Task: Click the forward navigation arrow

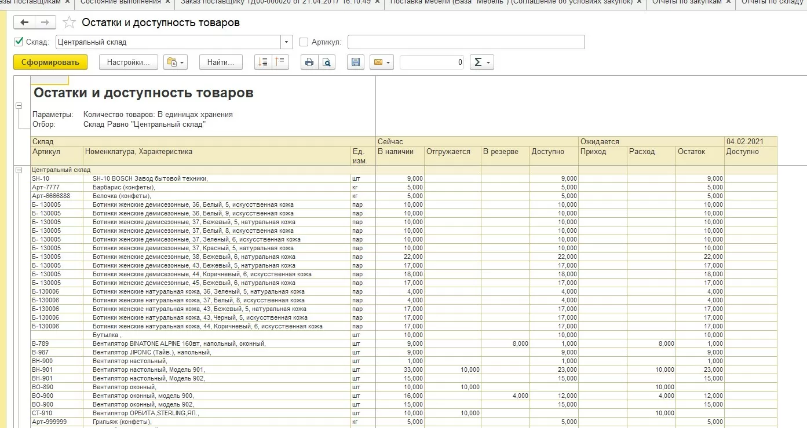Action: (x=45, y=23)
